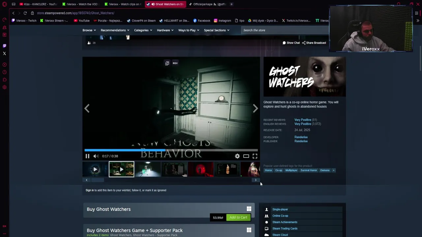Image resolution: width=422 pixels, height=237 pixels.
Task: Go back in browser history
Action: coord(13,13)
